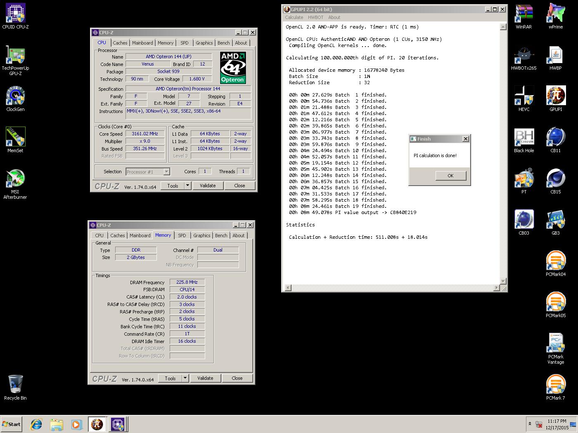
Task: Open PCMark05 desktop shortcut
Action: pos(556,305)
